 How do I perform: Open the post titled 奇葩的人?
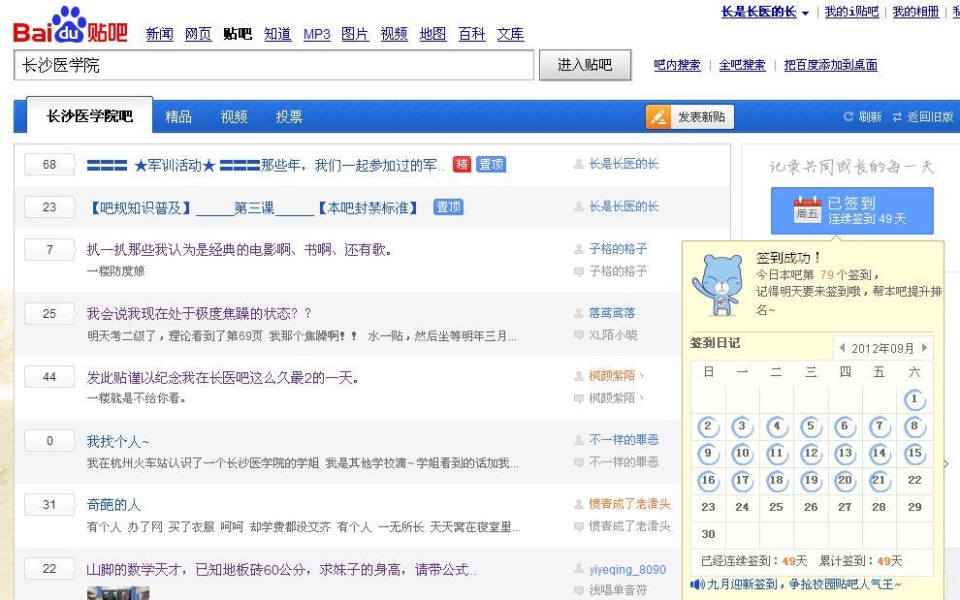(x=113, y=504)
